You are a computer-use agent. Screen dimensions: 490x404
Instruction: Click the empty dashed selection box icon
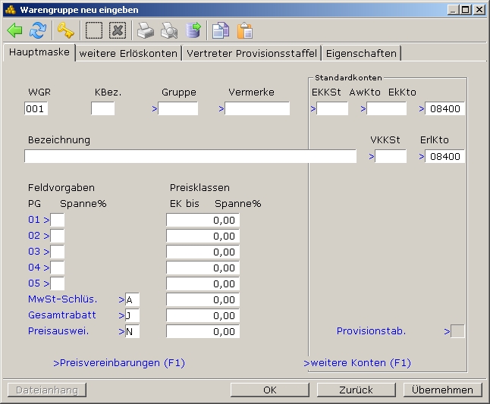[x=94, y=30]
